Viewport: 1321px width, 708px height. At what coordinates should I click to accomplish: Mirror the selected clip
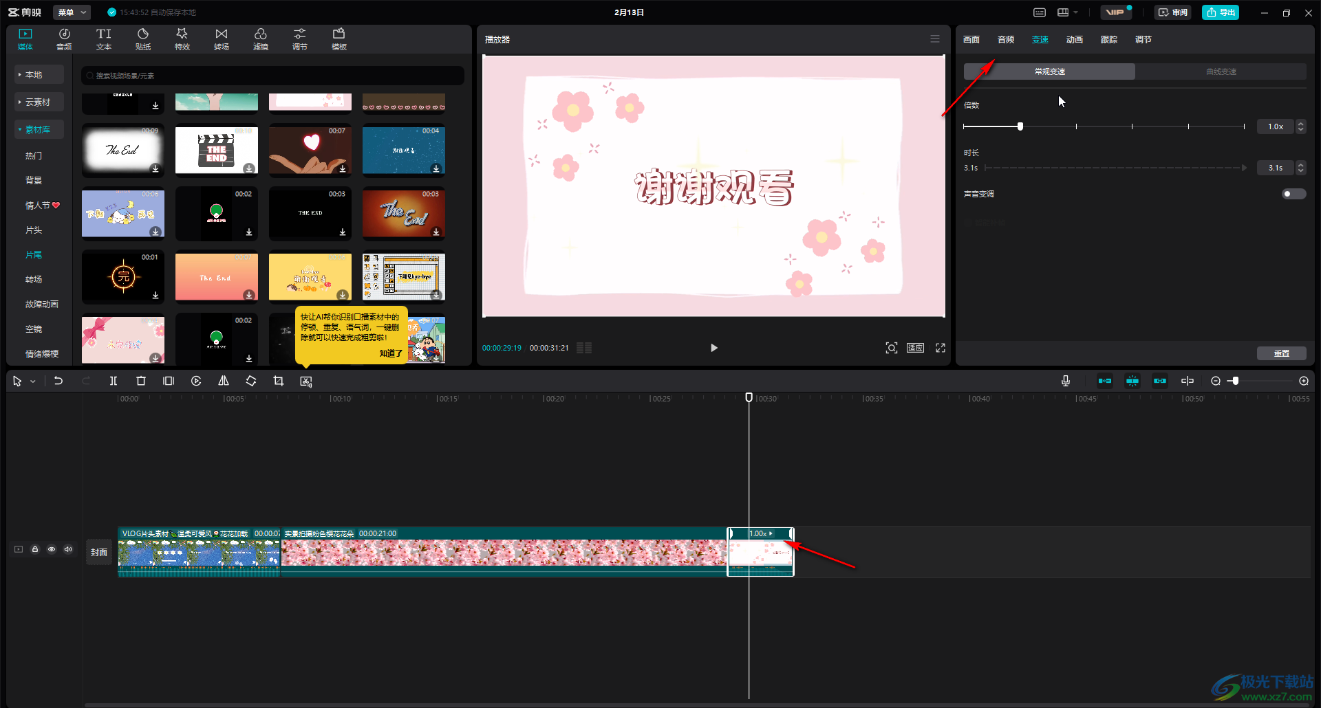[224, 381]
